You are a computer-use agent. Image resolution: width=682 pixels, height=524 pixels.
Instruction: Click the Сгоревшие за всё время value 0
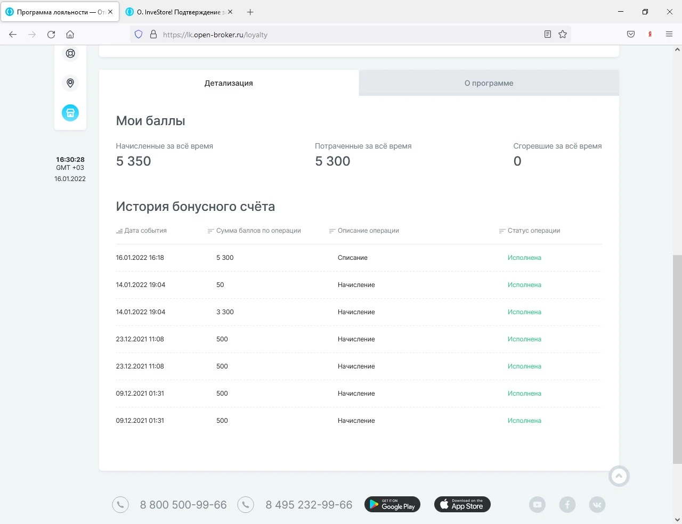517,161
